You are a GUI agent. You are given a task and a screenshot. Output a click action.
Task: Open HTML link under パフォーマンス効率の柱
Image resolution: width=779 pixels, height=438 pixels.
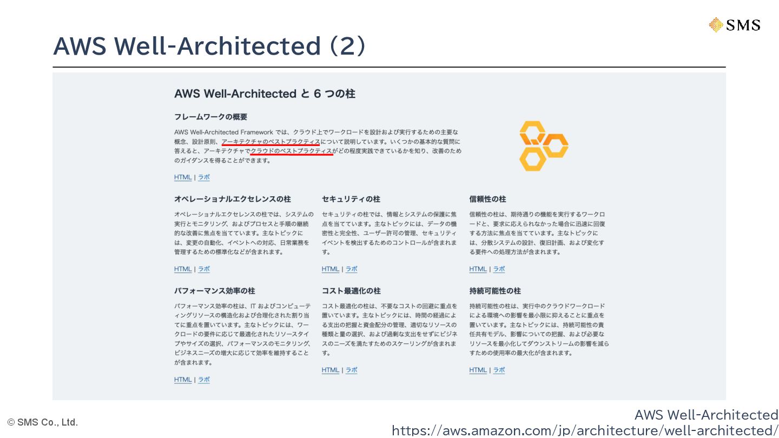tap(183, 380)
